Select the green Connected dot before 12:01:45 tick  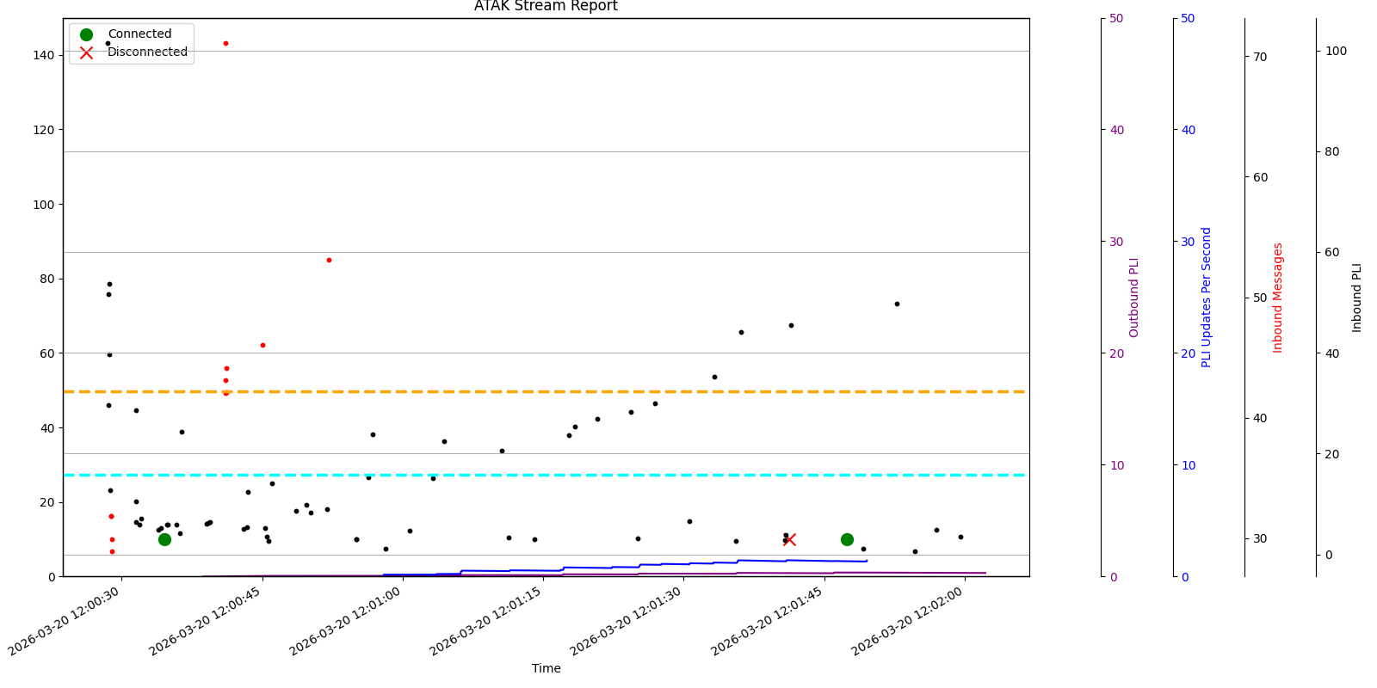coord(847,539)
